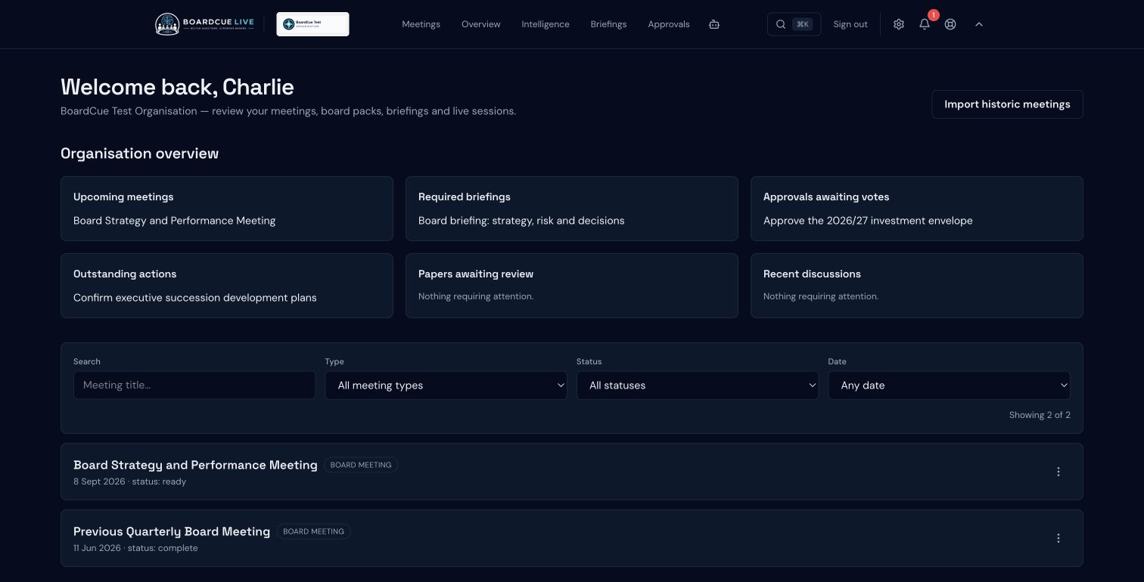This screenshot has height=582, width=1144.
Task: Open the Meetings nav item
Action: tap(421, 24)
